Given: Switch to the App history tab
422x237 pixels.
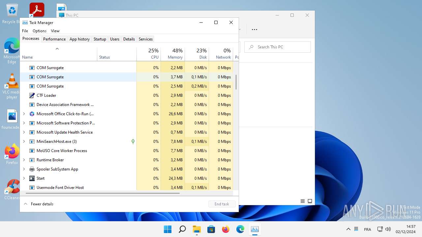Looking at the screenshot, I should point(79,39).
